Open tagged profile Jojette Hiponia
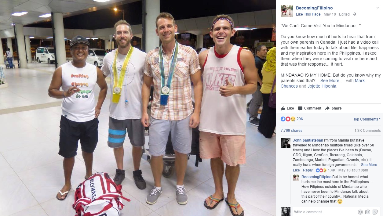This screenshot has width=383, height=216. click(x=322, y=86)
